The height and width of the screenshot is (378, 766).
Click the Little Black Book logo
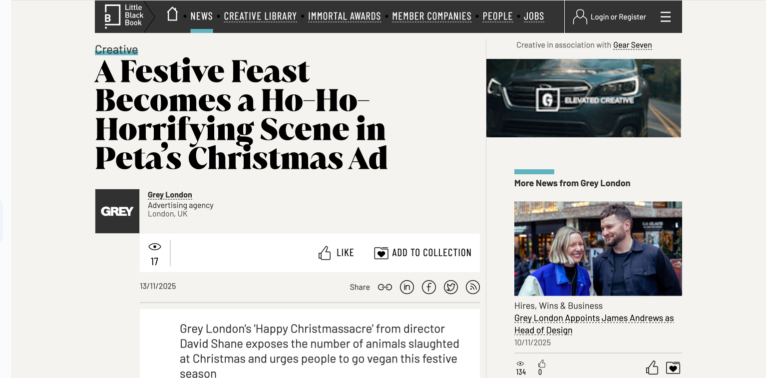pos(124,15)
